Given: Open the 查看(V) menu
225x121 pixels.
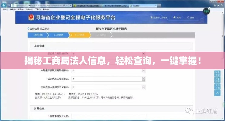Looking at the screenshot, I should 21,9.
